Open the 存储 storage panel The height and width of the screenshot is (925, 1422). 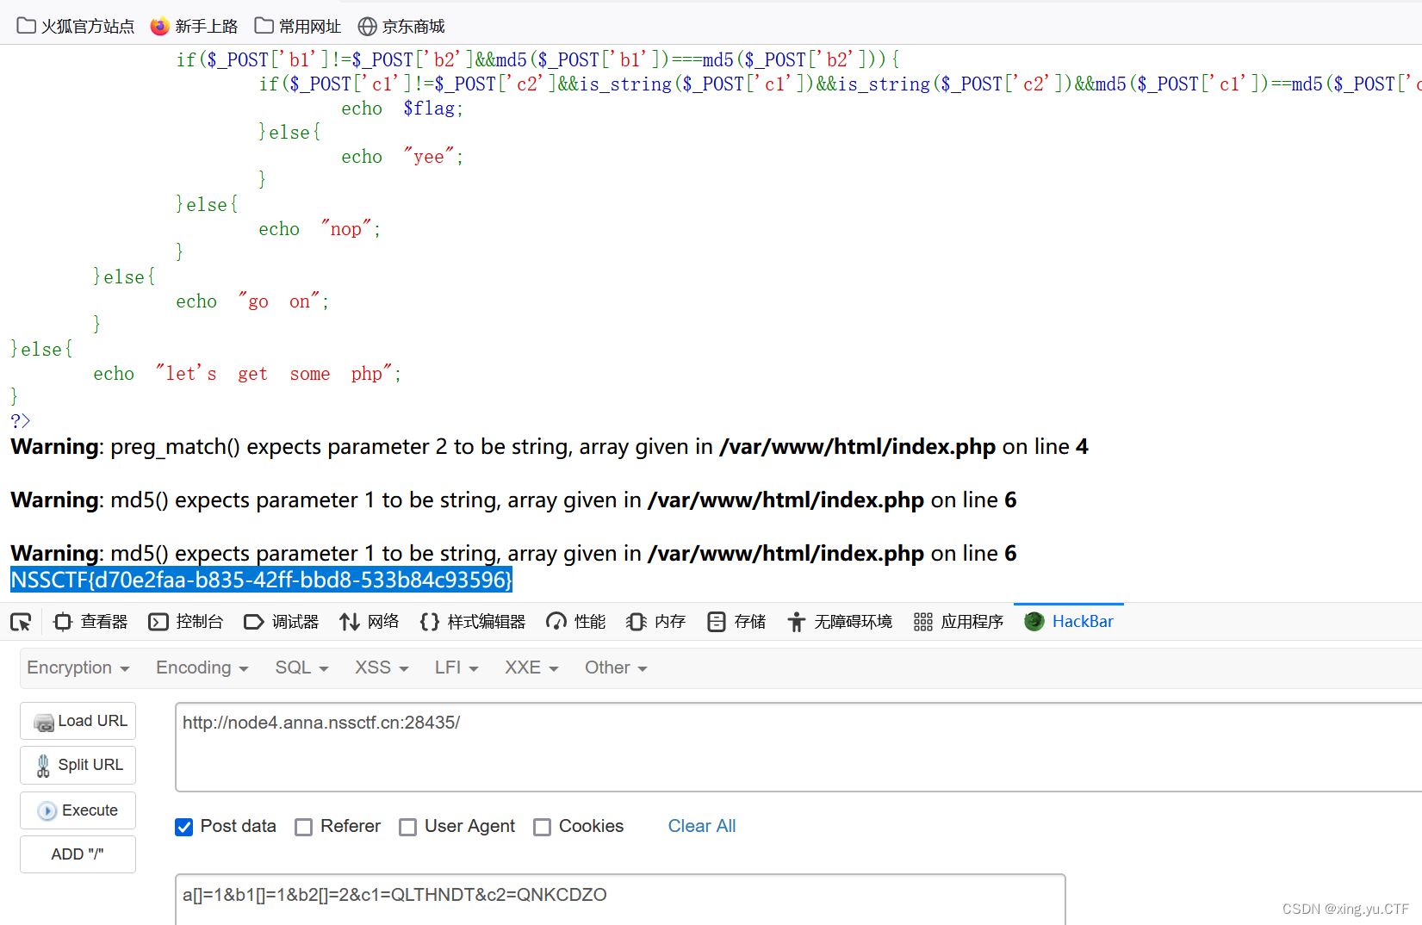736,621
